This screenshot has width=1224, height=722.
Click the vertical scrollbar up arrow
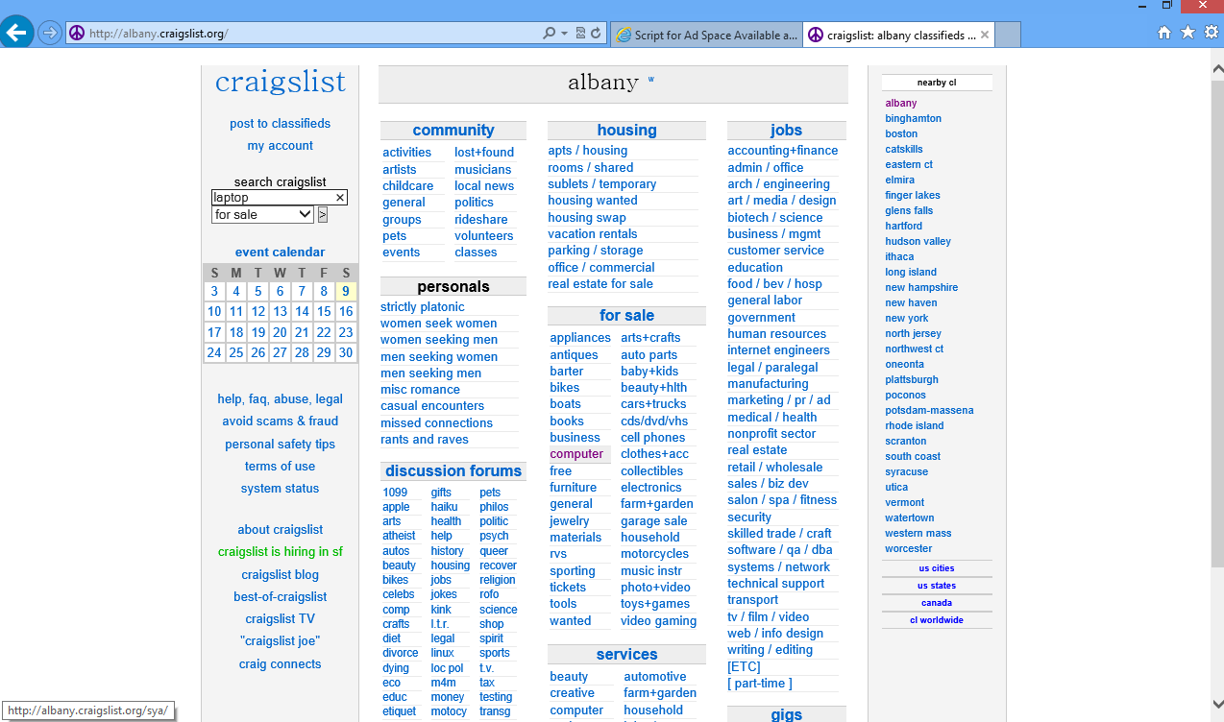(x=1216, y=67)
